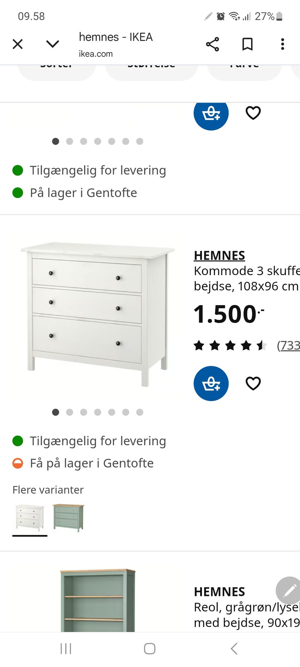Tap the first carousel dot under the kommode
The width and height of the screenshot is (300, 667).
point(56,412)
